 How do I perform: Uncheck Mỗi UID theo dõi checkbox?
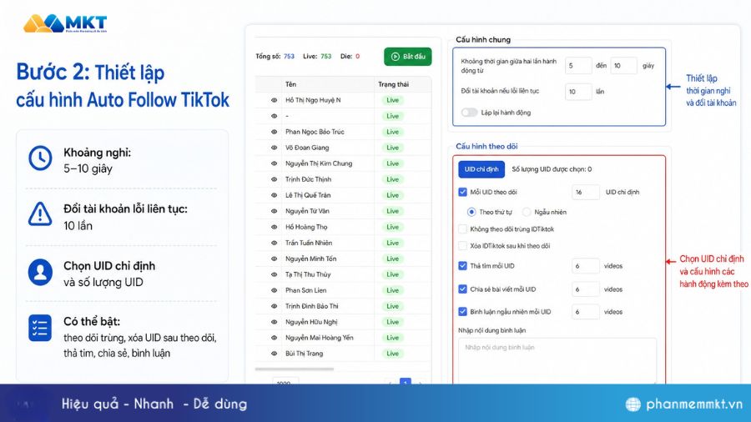pos(462,192)
